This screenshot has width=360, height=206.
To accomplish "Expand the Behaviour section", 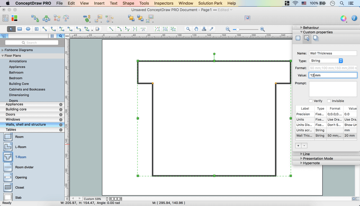I will 301,27.
